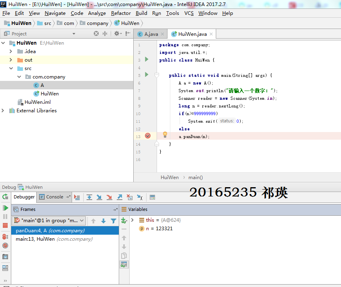
Task: Click Run to Cursor icon
Action: point(140,197)
